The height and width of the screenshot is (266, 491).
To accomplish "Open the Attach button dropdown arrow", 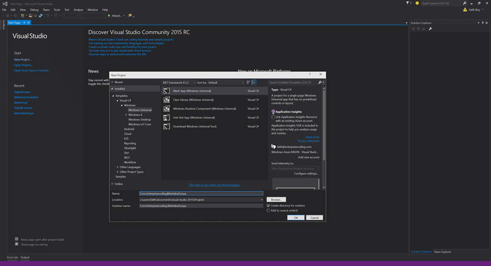I will pos(124,16).
